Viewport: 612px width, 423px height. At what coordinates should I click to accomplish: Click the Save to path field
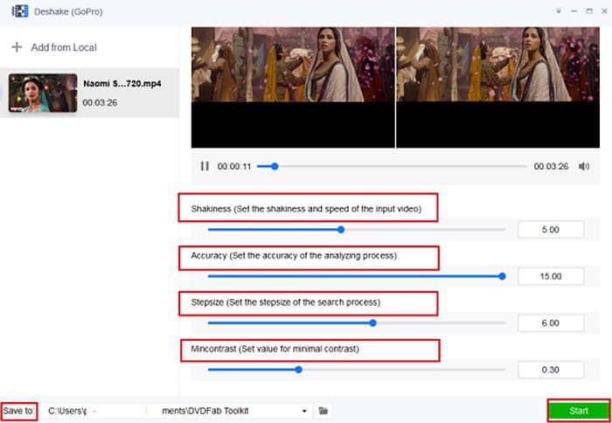(177, 411)
